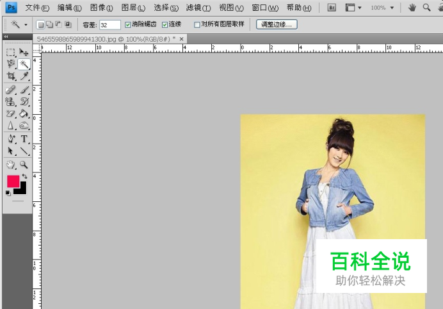Click the 容差 tolerance input field
The height and width of the screenshot is (309, 443).
click(x=110, y=25)
